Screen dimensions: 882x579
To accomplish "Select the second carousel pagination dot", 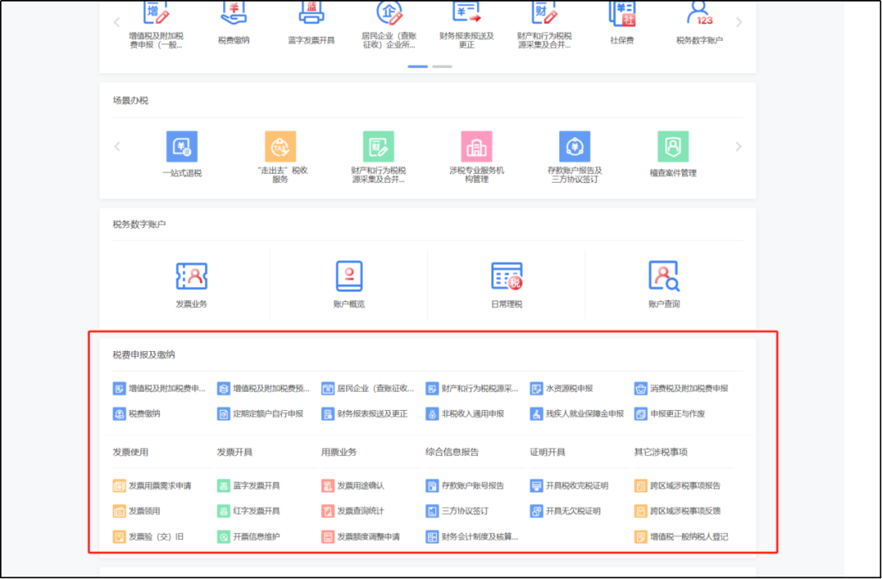I will pyautogui.click(x=442, y=66).
